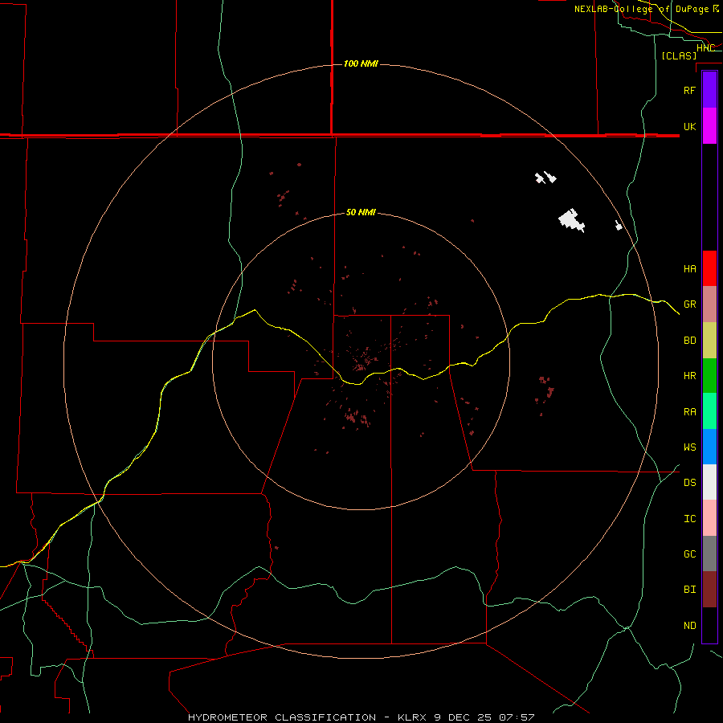Image resolution: width=723 pixels, height=723 pixels.
Task: Click the HHC product label
Action: (x=705, y=48)
